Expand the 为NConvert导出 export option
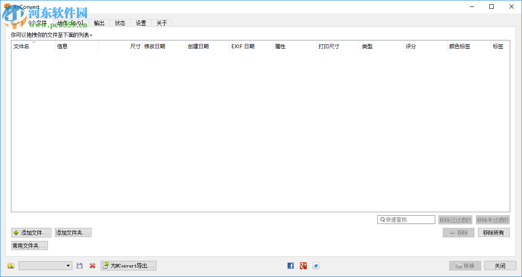 tap(128, 265)
